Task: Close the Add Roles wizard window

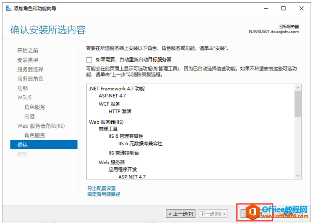Action: pos(301,8)
